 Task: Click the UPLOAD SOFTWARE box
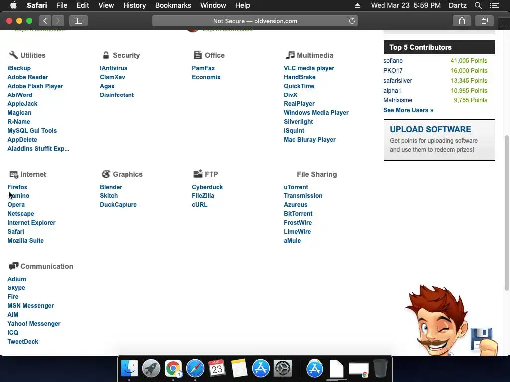439,140
